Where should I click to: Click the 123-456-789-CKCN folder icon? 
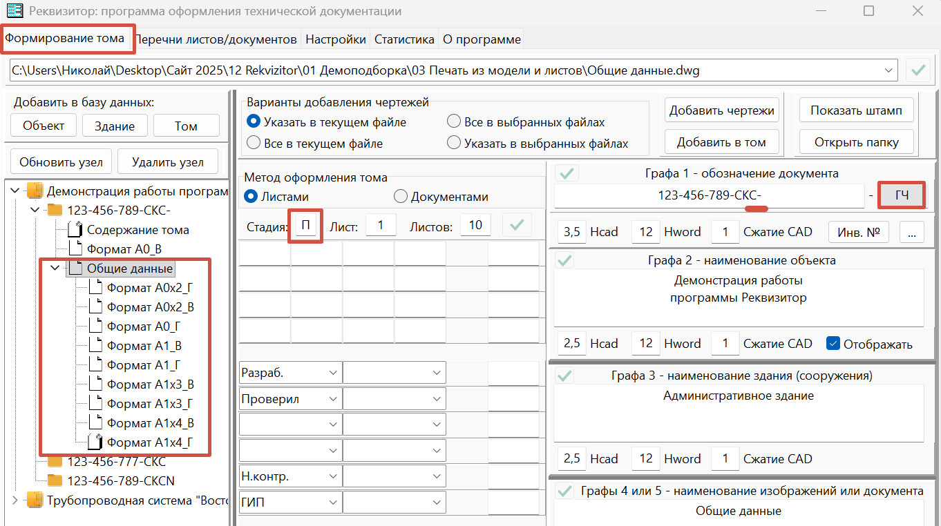(55, 480)
